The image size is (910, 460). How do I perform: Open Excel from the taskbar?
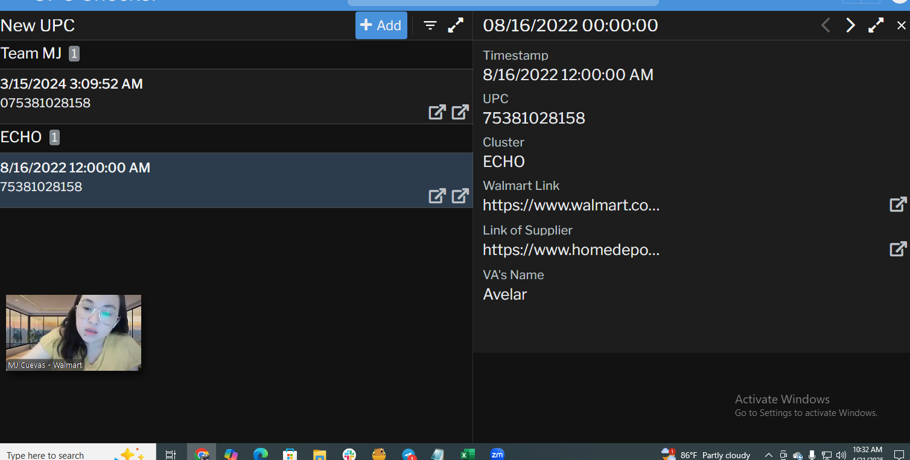[x=468, y=455]
